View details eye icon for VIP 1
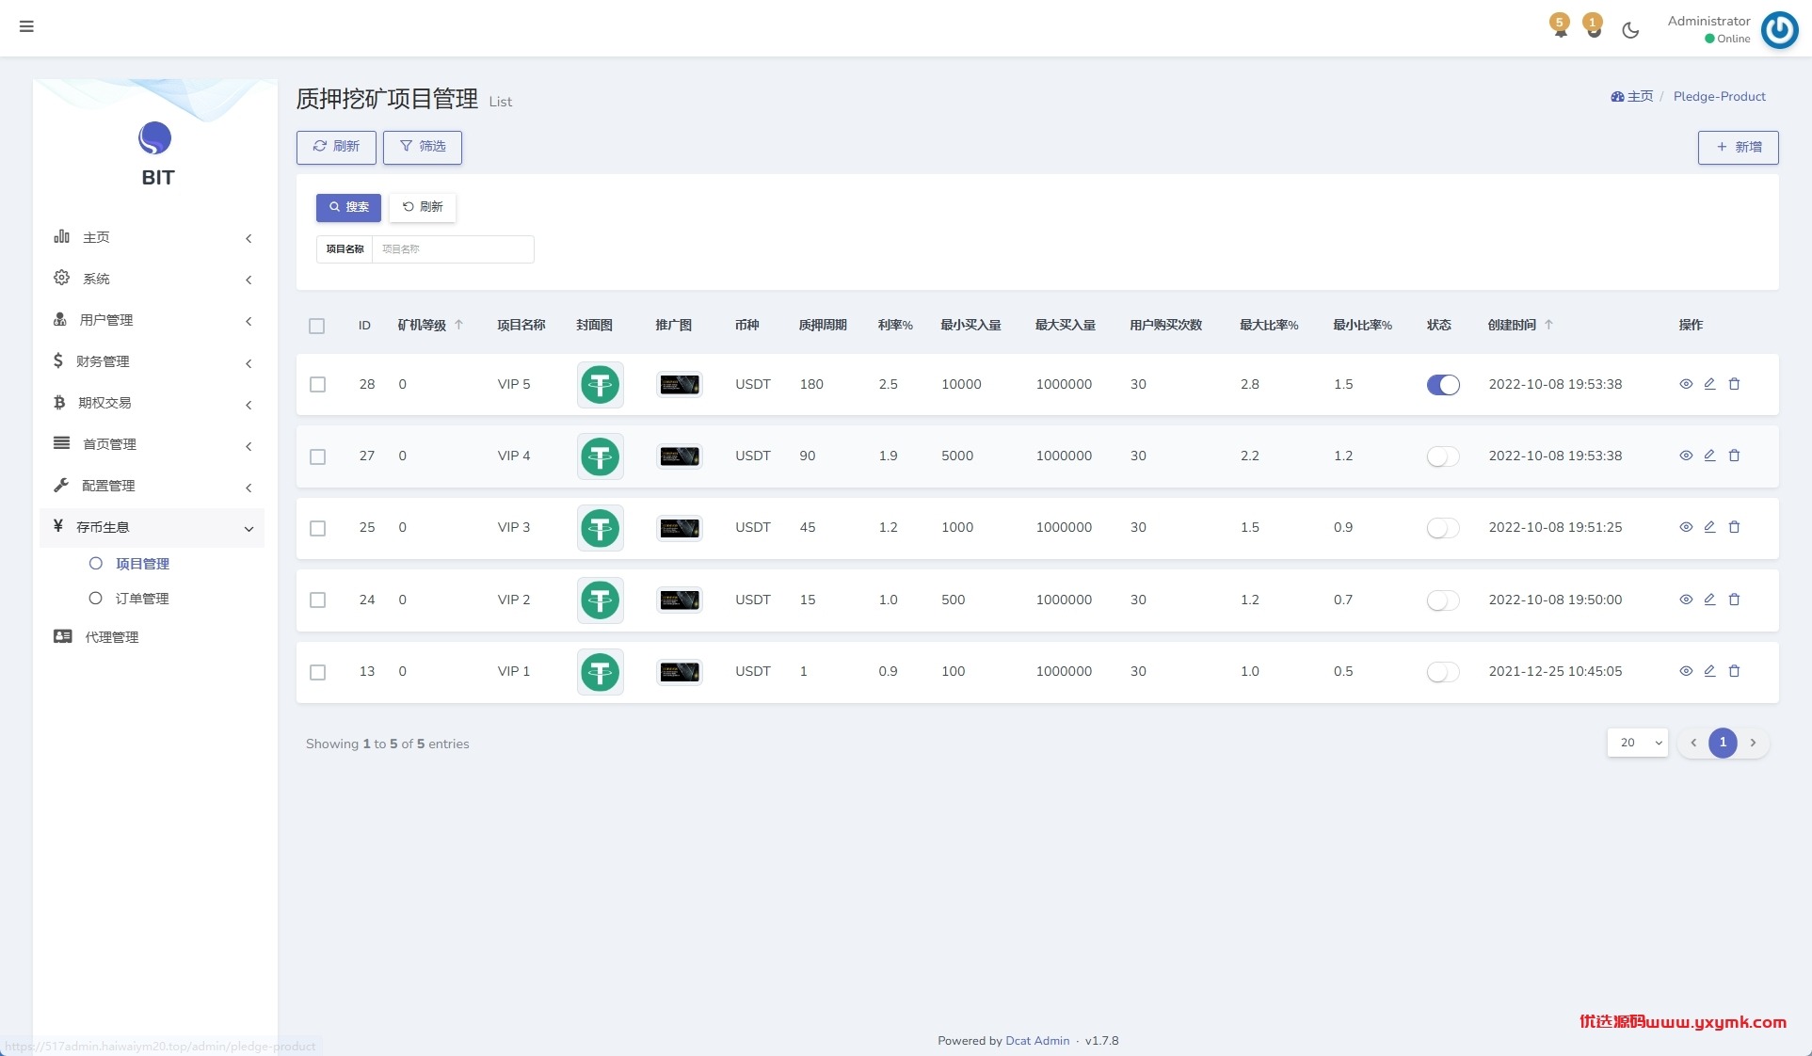 click(1686, 671)
